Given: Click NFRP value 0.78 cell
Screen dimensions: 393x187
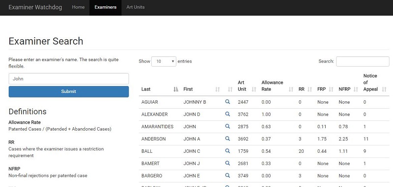Looking at the screenshot, I should [x=343, y=127].
